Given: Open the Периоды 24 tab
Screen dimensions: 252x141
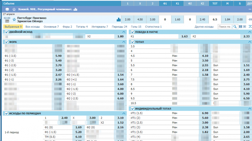Looking at the screenshot, I should click(x=119, y=27).
